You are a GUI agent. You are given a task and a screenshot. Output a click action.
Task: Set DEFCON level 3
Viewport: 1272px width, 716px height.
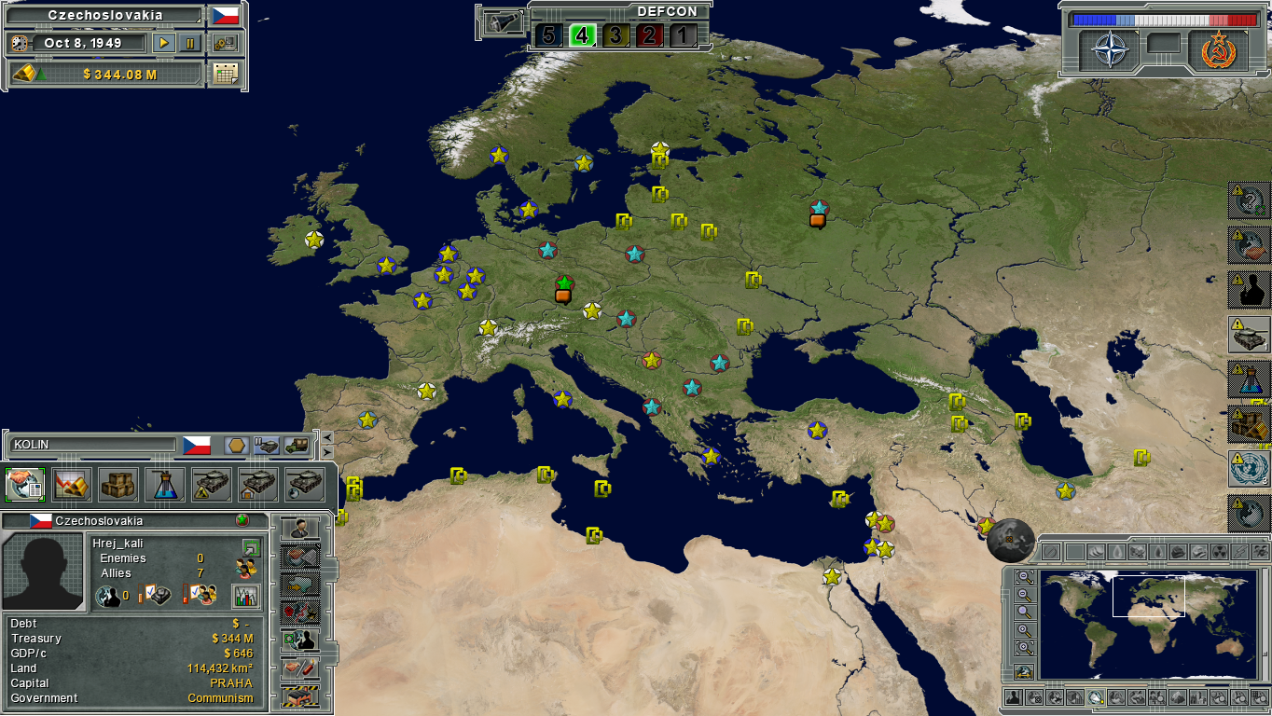click(x=615, y=36)
